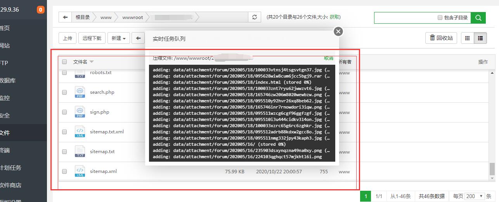Open the 新建 dropdown menu

pyautogui.click(x=118, y=38)
